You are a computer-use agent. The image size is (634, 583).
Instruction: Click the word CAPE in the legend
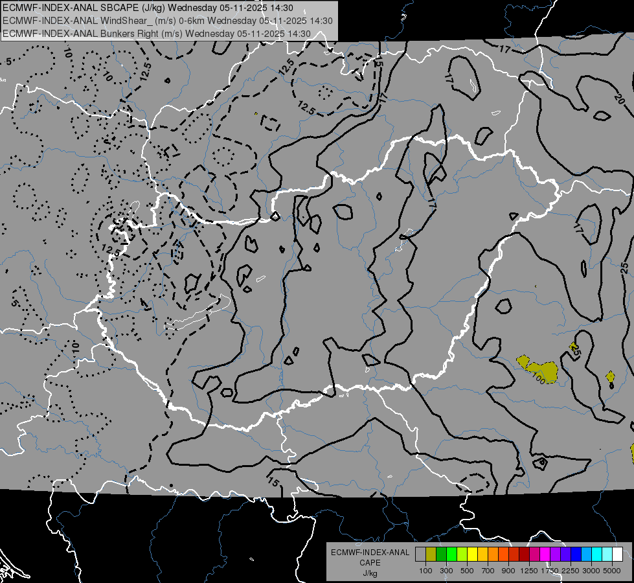[370, 562]
